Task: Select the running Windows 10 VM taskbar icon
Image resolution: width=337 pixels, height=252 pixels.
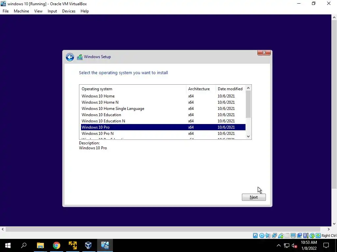Action: click(105, 245)
